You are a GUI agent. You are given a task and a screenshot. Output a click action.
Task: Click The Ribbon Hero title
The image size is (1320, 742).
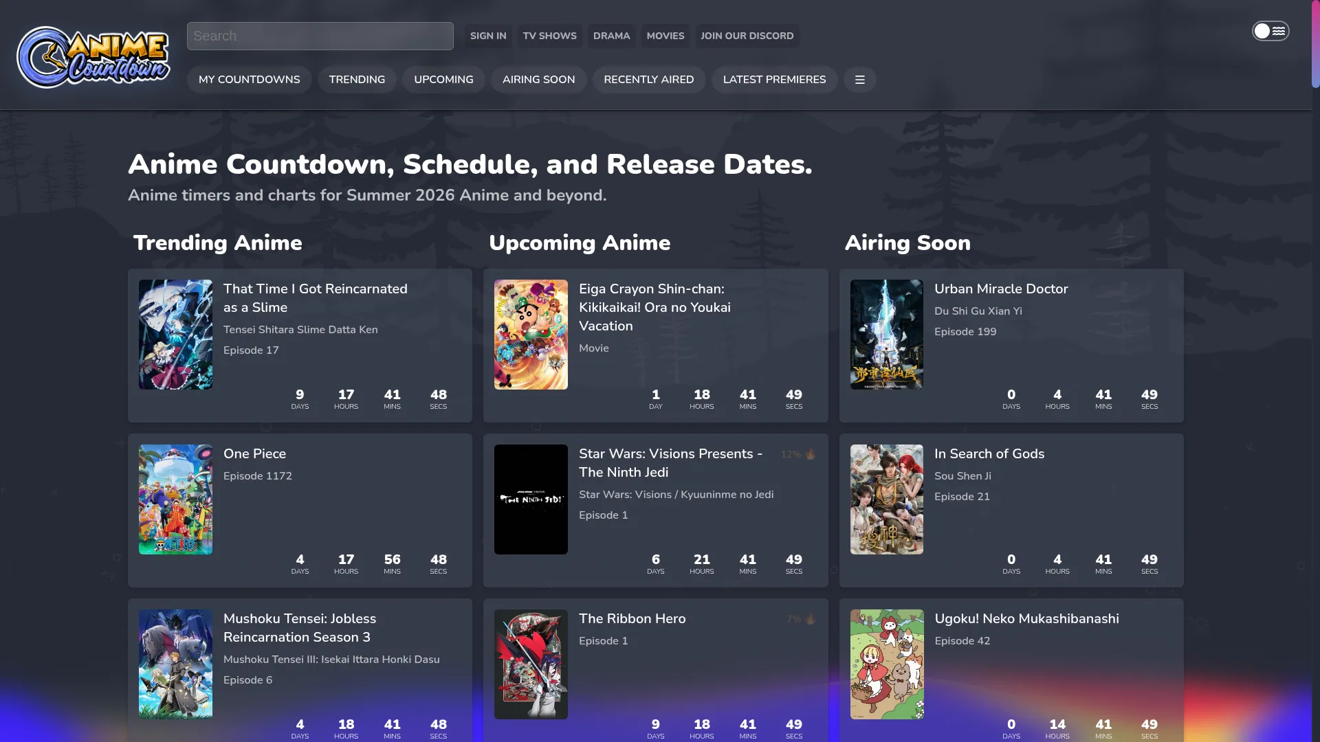click(632, 619)
